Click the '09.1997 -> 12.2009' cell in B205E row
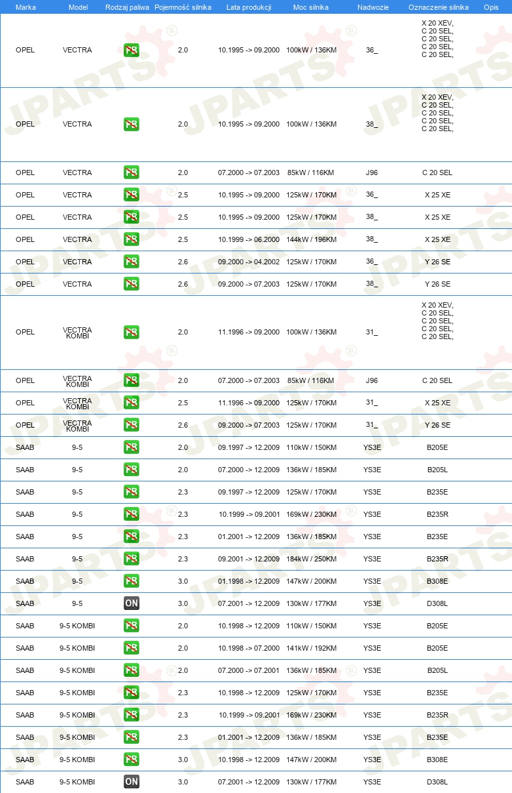The image size is (512, 793). pyautogui.click(x=249, y=447)
